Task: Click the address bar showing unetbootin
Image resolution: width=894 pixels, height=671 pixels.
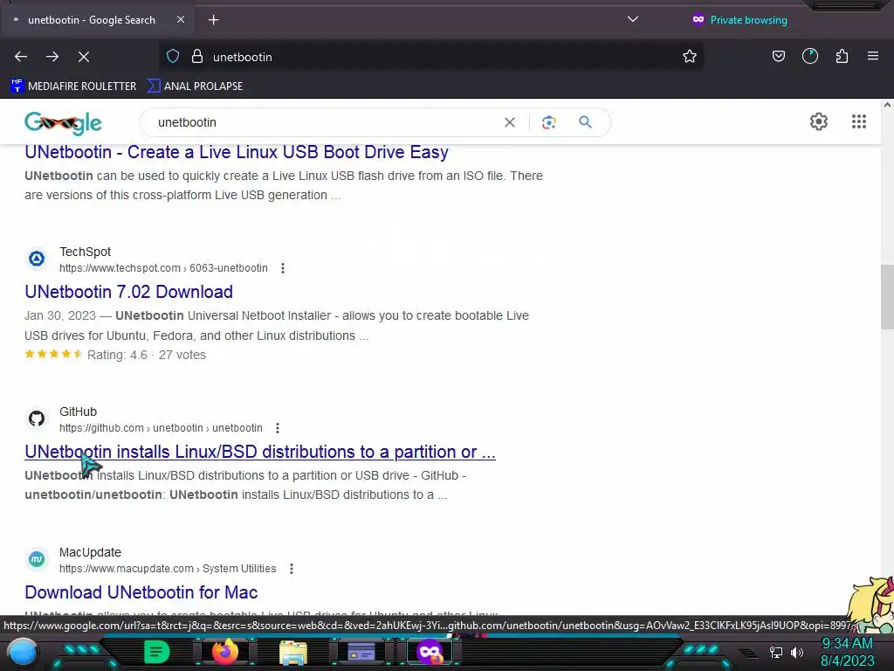Action: [433, 57]
